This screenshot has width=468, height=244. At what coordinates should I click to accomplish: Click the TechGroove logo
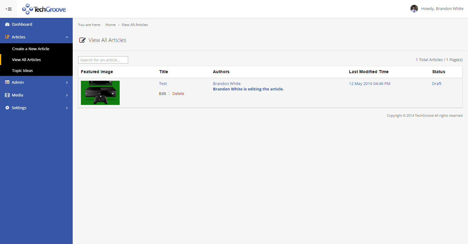[x=44, y=9]
